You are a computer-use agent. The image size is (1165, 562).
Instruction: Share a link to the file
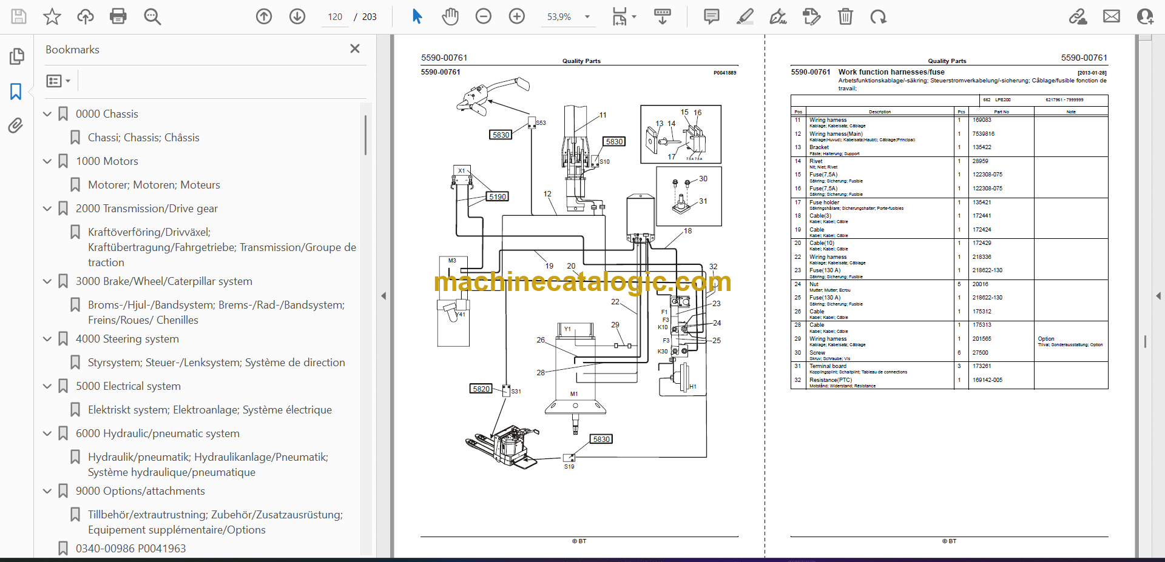1078,16
